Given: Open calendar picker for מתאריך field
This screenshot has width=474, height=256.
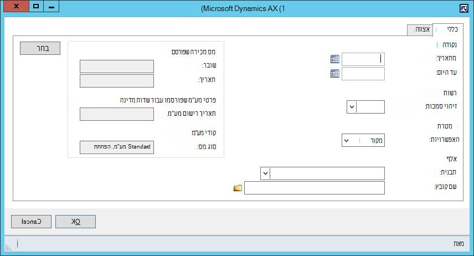Looking at the screenshot, I should pos(334,59).
